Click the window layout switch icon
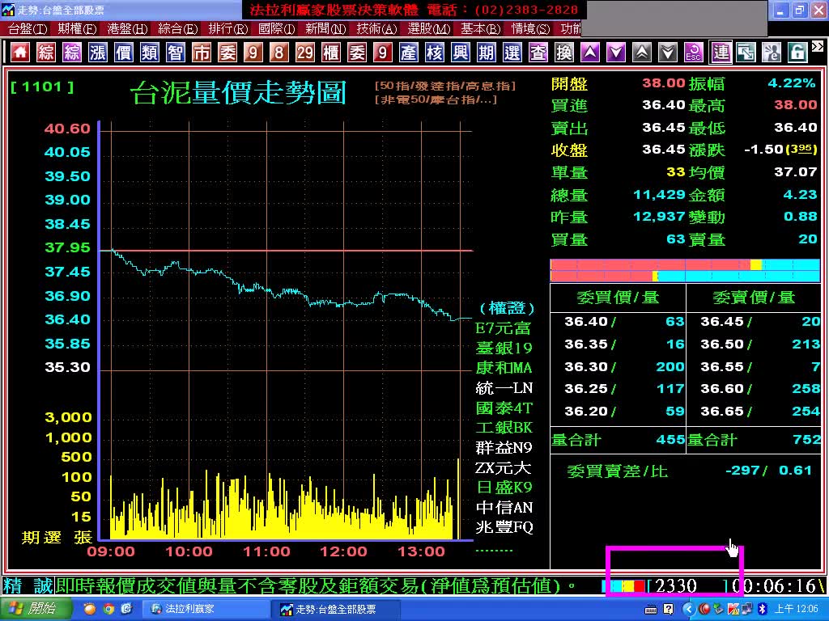 pyautogui.click(x=746, y=53)
